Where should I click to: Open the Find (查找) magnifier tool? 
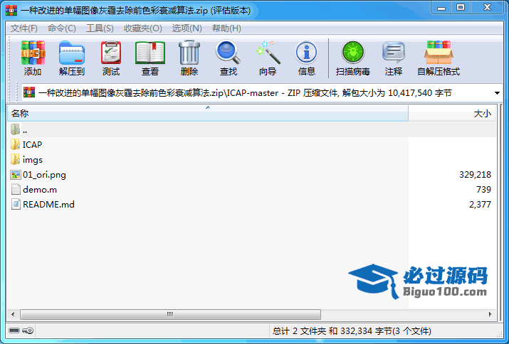[228, 52]
